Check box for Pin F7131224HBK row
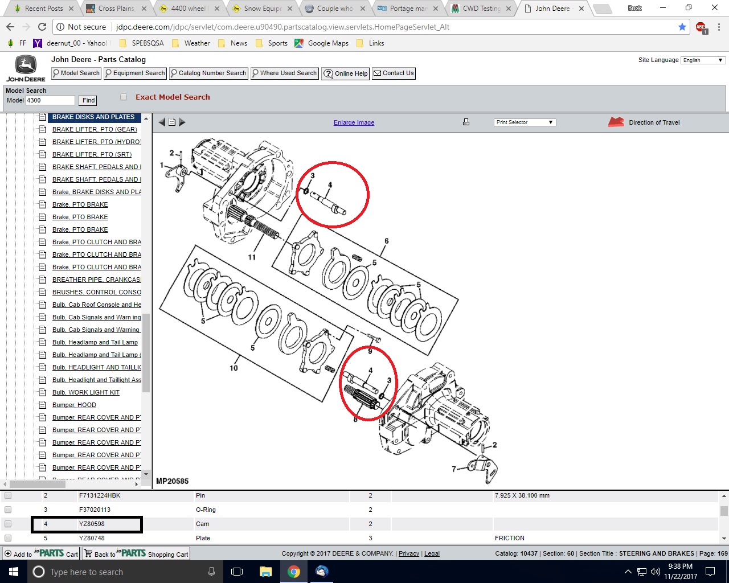 [x=8, y=495]
